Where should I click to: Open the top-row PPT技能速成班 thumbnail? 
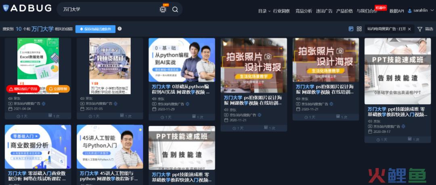pyautogui.click(x=398, y=71)
